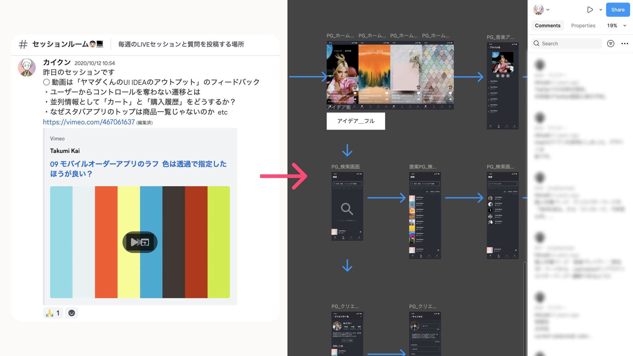Click the praying hands reaction emoji
Viewport: 633px width, 356px height.
(x=50, y=313)
